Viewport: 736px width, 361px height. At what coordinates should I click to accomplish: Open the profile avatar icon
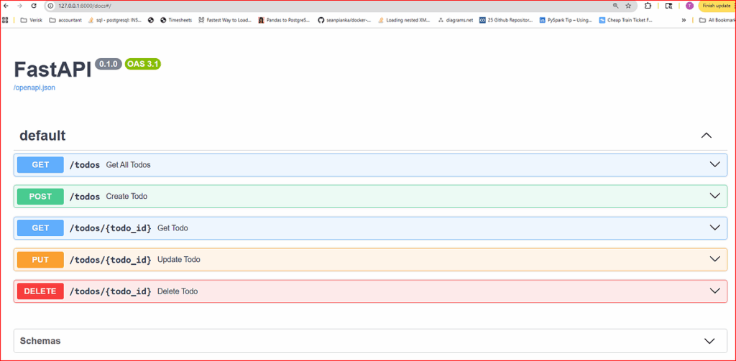point(689,6)
